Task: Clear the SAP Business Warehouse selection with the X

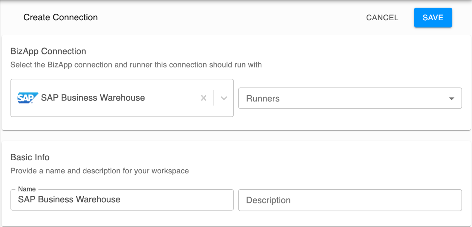Action: 203,98
